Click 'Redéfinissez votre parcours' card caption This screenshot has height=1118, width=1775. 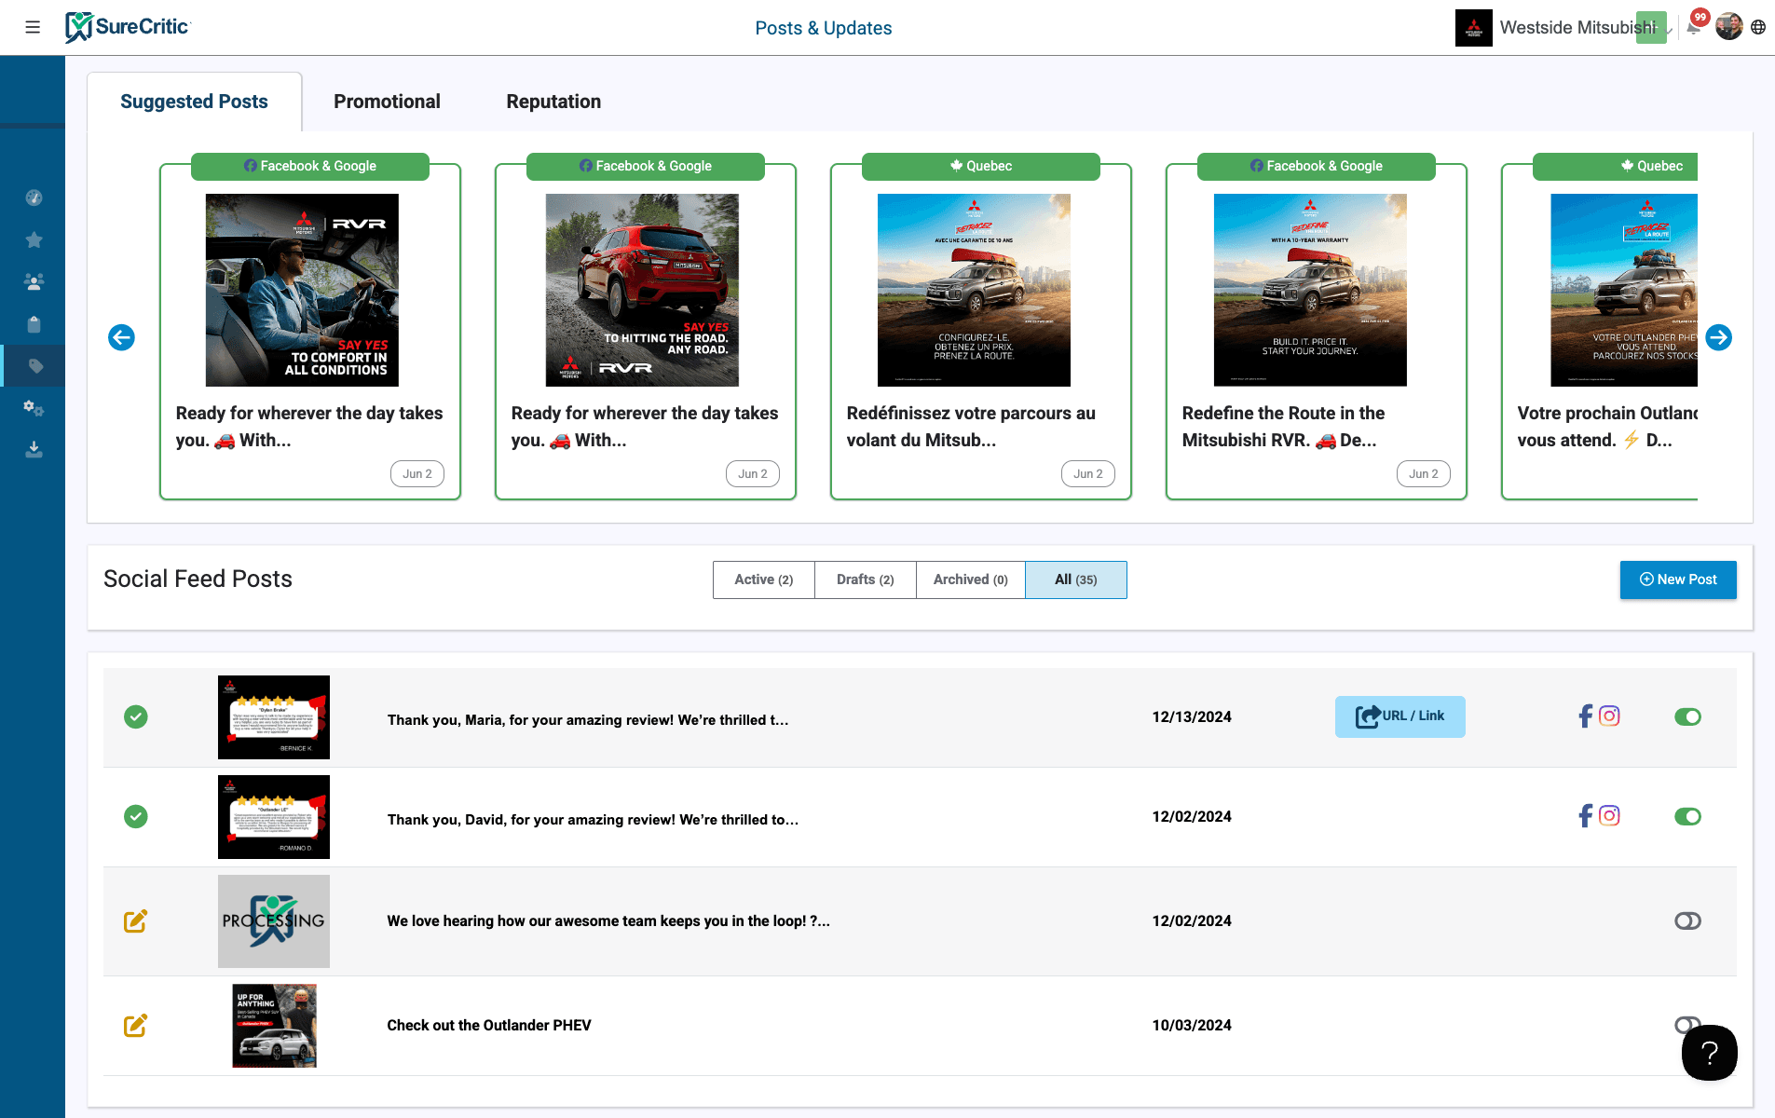(971, 427)
